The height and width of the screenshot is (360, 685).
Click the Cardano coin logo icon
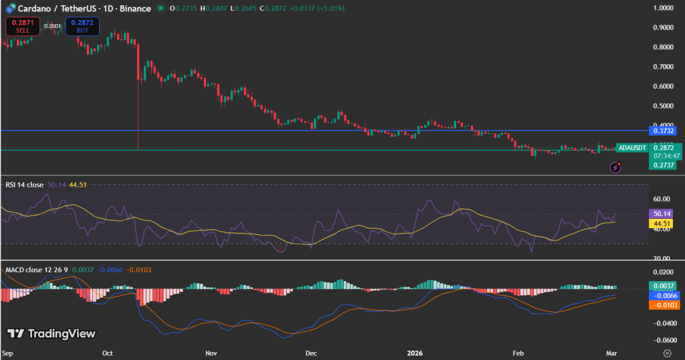(10, 8)
